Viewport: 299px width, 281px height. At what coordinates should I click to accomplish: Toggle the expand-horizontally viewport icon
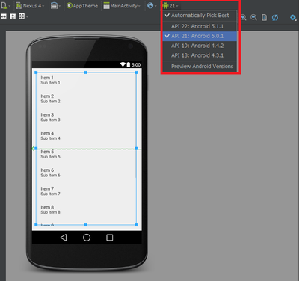(x=4, y=16)
